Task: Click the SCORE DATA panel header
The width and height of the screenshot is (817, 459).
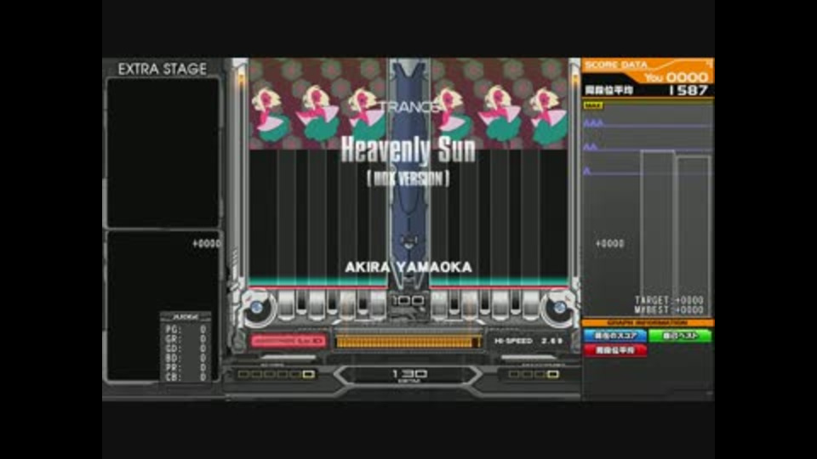Action: point(616,65)
